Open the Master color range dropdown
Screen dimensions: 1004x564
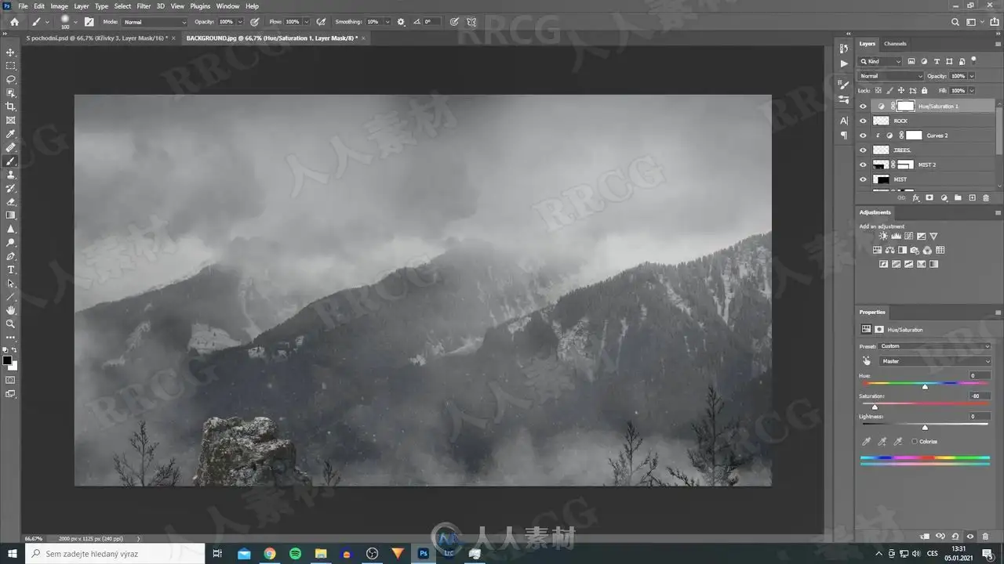click(x=935, y=361)
